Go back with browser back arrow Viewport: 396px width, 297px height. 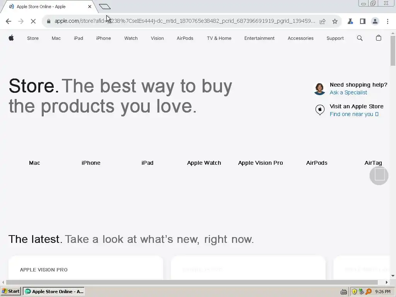coord(9,21)
